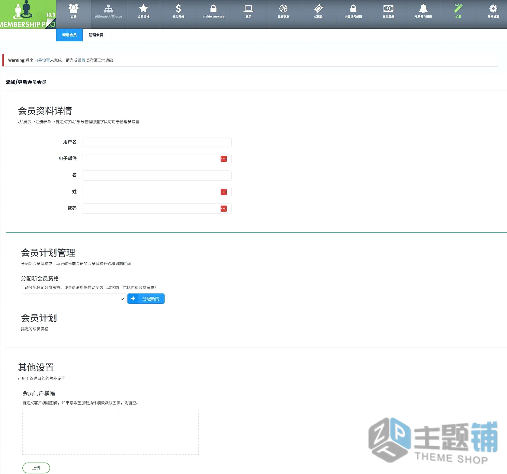Focus the 姓 input field
This screenshot has height=474, width=507.
[157, 192]
